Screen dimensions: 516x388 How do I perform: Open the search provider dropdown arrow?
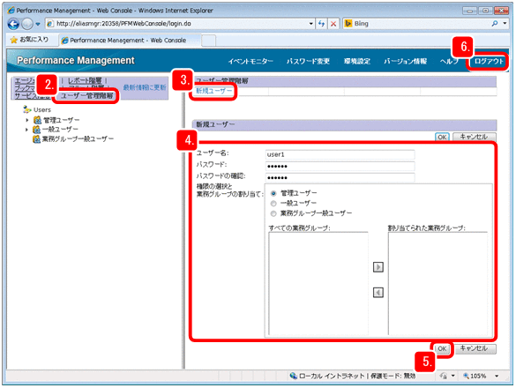point(505,24)
